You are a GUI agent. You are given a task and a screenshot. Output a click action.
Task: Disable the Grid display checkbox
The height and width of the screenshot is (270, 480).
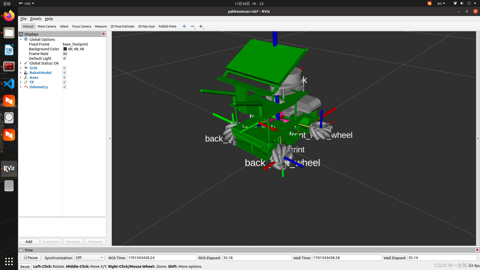[64, 68]
